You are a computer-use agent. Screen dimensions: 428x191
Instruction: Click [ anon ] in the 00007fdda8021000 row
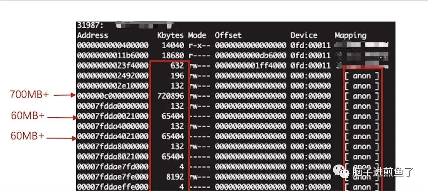[x=362, y=157]
